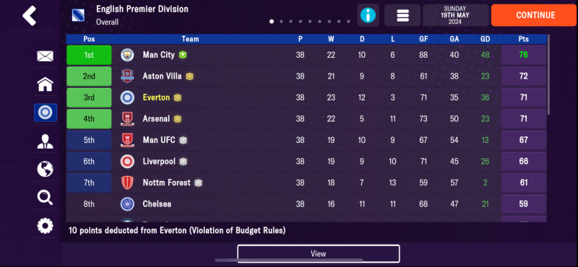Click Aston Villa club crest
Screen dimensions: 578x267
pyautogui.click(x=127, y=76)
